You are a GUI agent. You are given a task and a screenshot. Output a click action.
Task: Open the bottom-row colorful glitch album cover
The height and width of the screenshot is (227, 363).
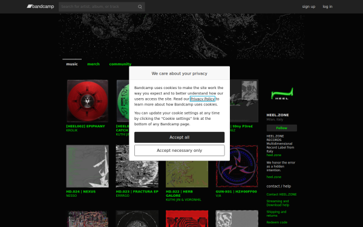(88, 219)
